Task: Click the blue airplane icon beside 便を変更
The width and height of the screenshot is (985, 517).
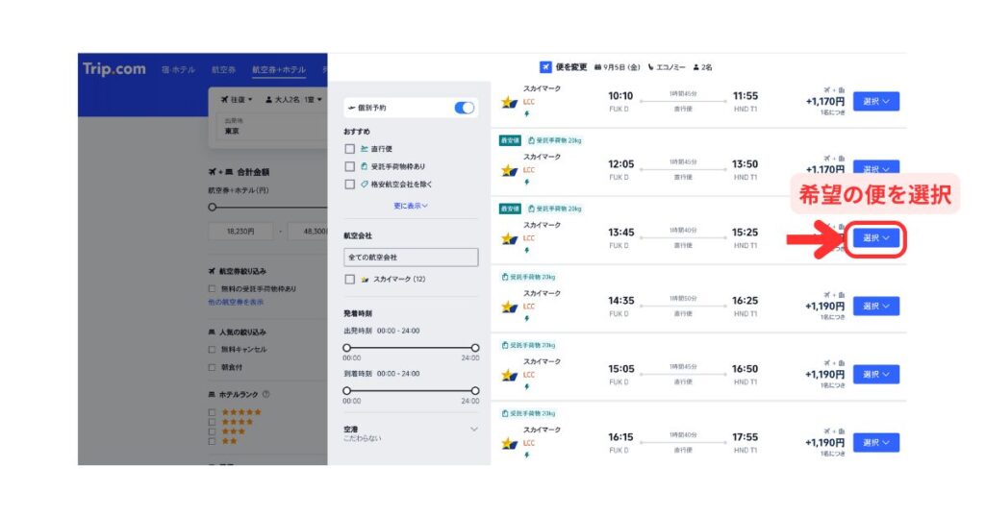Action: click(x=545, y=67)
